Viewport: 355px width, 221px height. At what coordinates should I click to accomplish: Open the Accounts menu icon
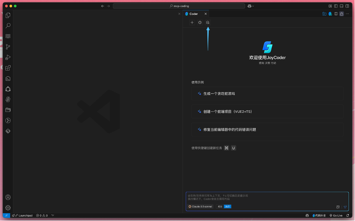[x=8, y=198]
